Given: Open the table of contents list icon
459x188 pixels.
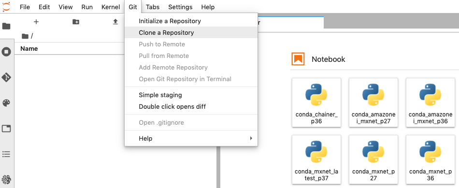Looking at the screenshot, I should coord(6,154).
